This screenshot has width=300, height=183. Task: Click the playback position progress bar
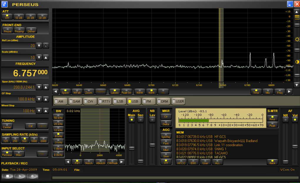(175, 178)
